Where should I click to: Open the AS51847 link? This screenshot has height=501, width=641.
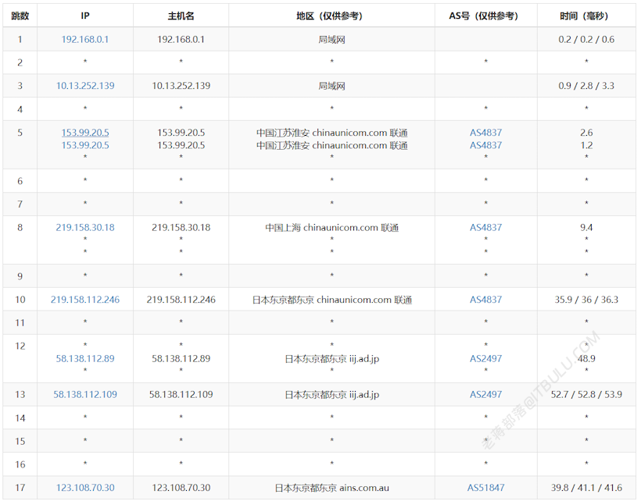(485, 488)
